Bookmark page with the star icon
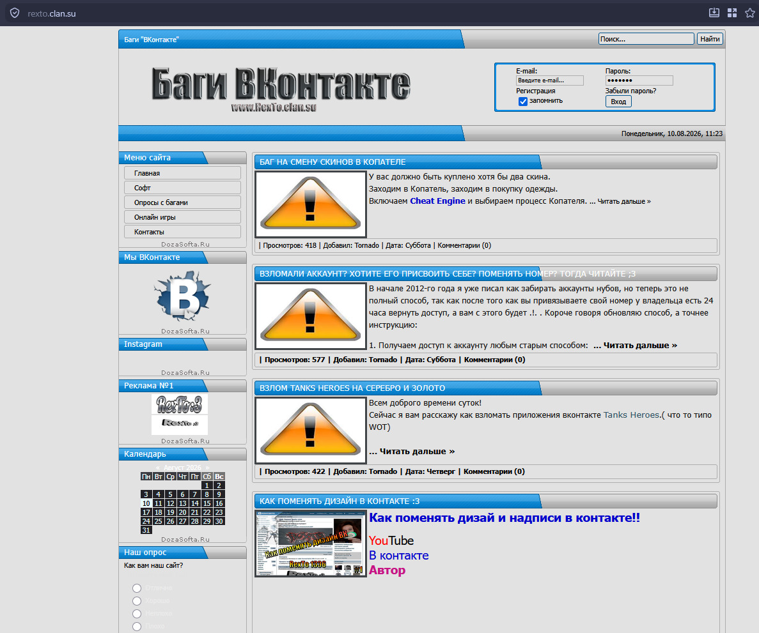The width and height of the screenshot is (759, 633). 750,13
